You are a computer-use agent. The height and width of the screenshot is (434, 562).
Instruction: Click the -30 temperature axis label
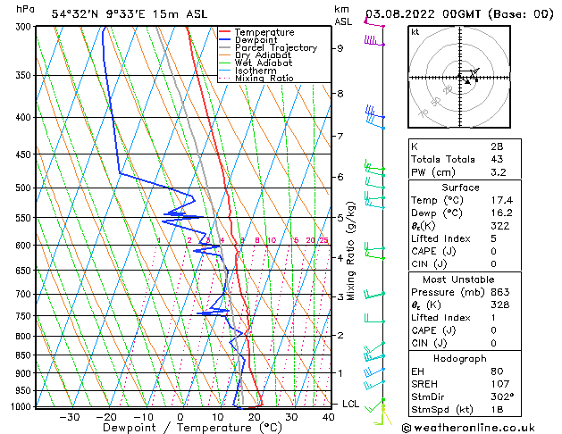(x=69, y=417)
